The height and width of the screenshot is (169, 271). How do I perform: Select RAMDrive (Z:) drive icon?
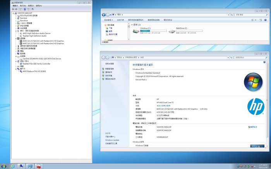[x=172, y=31]
